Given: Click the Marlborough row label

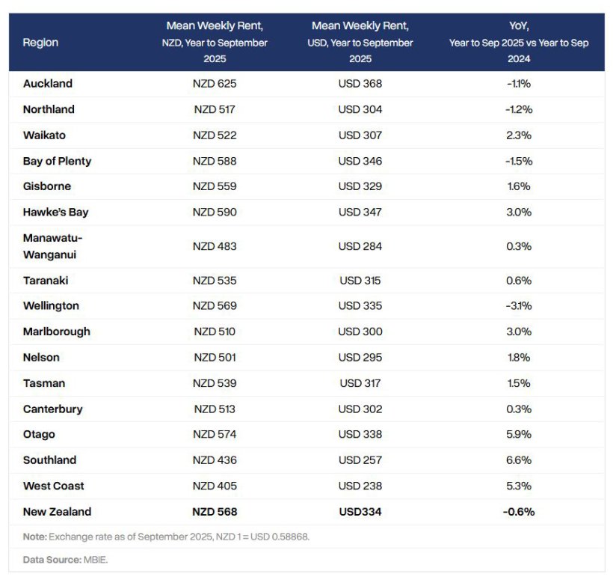Looking at the screenshot, I should point(56,332).
